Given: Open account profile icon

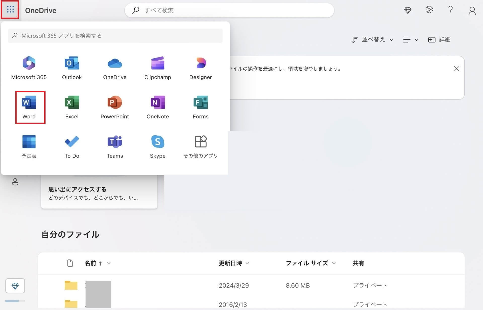Looking at the screenshot, I should (472, 11).
